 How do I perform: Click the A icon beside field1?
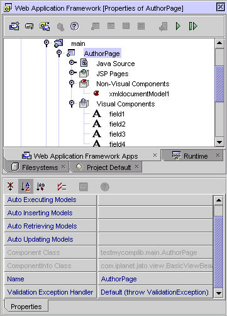(97, 114)
